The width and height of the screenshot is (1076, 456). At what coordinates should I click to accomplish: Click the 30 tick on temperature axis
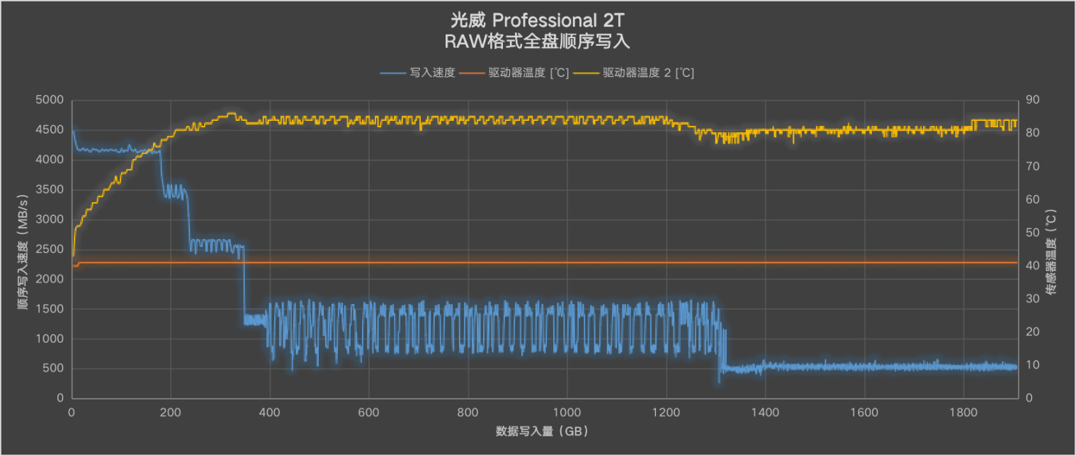pos(1032,299)
